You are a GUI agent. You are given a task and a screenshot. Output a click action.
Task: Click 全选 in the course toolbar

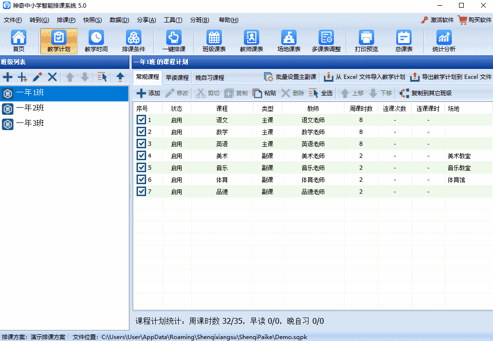point(323,93)
